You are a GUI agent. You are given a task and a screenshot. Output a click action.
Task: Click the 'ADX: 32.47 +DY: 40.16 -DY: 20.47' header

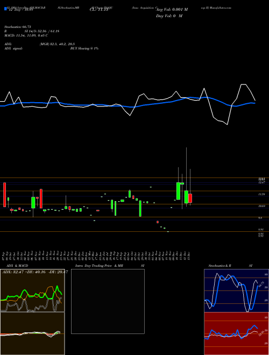point(35,272)
